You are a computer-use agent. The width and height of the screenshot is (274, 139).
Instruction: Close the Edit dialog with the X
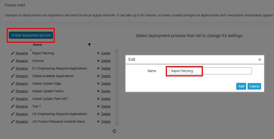pyautogui.click(x=260, y=60)
